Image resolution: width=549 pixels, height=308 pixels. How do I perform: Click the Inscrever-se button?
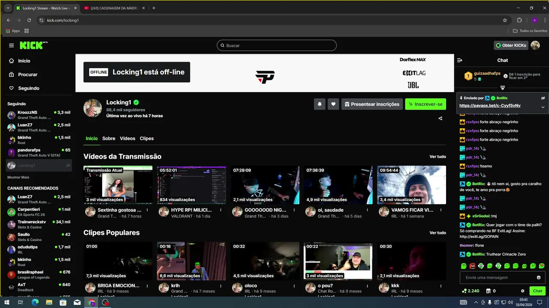point(425,104)
